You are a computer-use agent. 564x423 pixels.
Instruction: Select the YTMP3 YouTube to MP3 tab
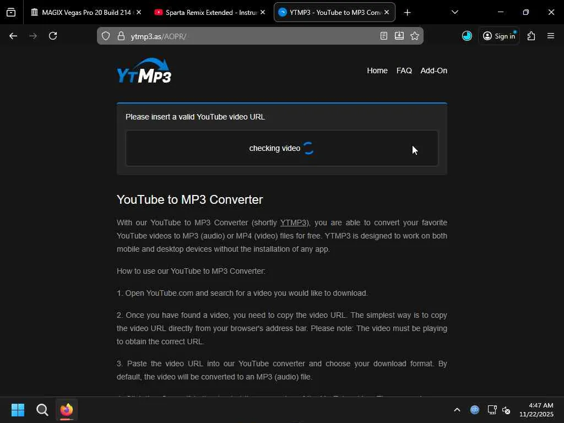[x=334, y=13]
